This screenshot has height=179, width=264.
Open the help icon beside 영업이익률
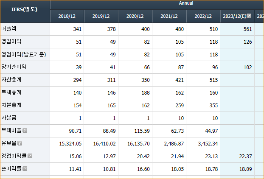tap(30, 156)
